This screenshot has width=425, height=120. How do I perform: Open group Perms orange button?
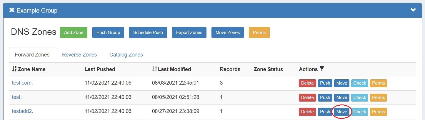pos(259,32)
